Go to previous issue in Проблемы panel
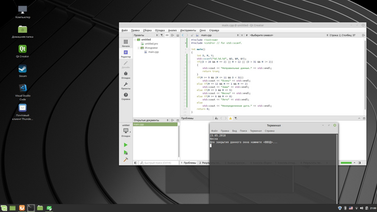Screen dimensions: 377x212 click(221, 118)
